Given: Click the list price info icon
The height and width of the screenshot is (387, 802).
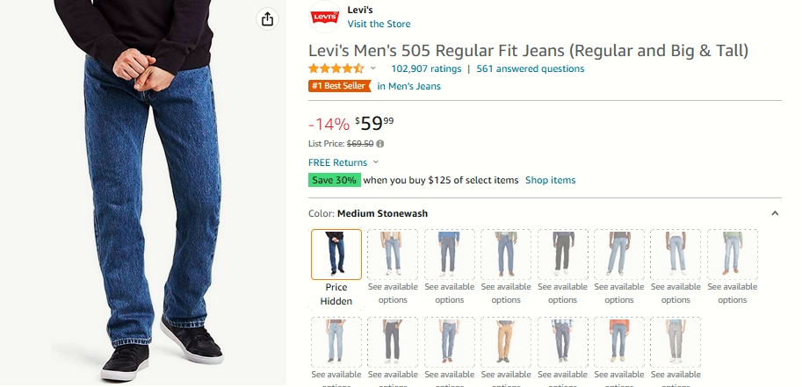Looking at the screenshot, I should point(380,144).
